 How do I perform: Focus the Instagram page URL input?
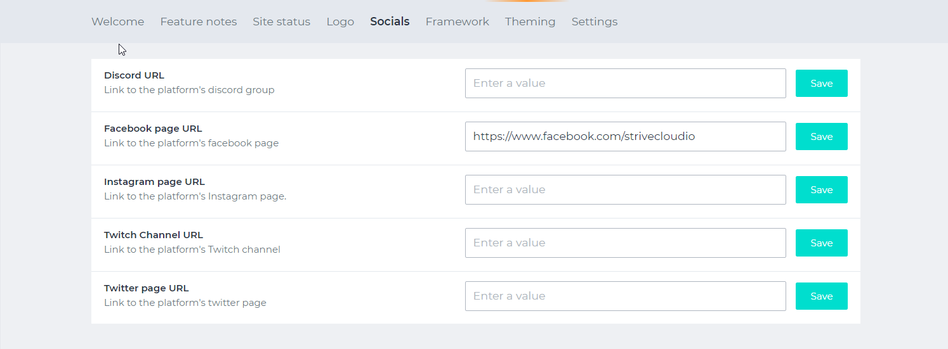point(625,190)
